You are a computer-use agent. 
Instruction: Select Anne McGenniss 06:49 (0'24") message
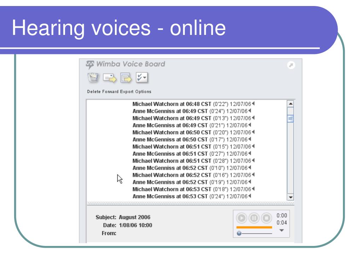(x=192, y=111)
